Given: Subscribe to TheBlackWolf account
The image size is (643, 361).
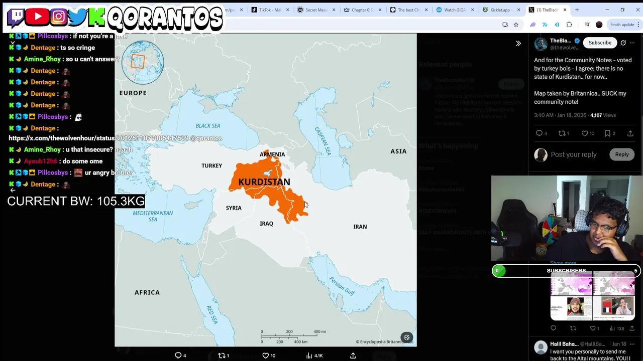Looking at the screenshot, I should coord(600,43).
